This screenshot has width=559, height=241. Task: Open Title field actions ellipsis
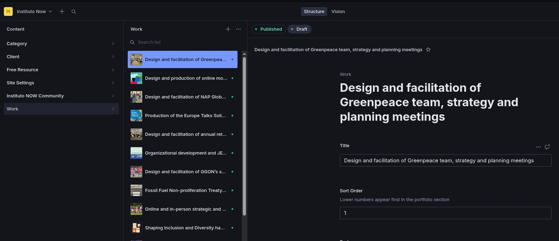[538, 147]
